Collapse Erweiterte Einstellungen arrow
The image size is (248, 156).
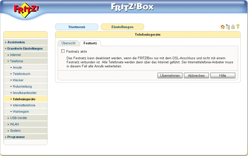coord(6,49)
